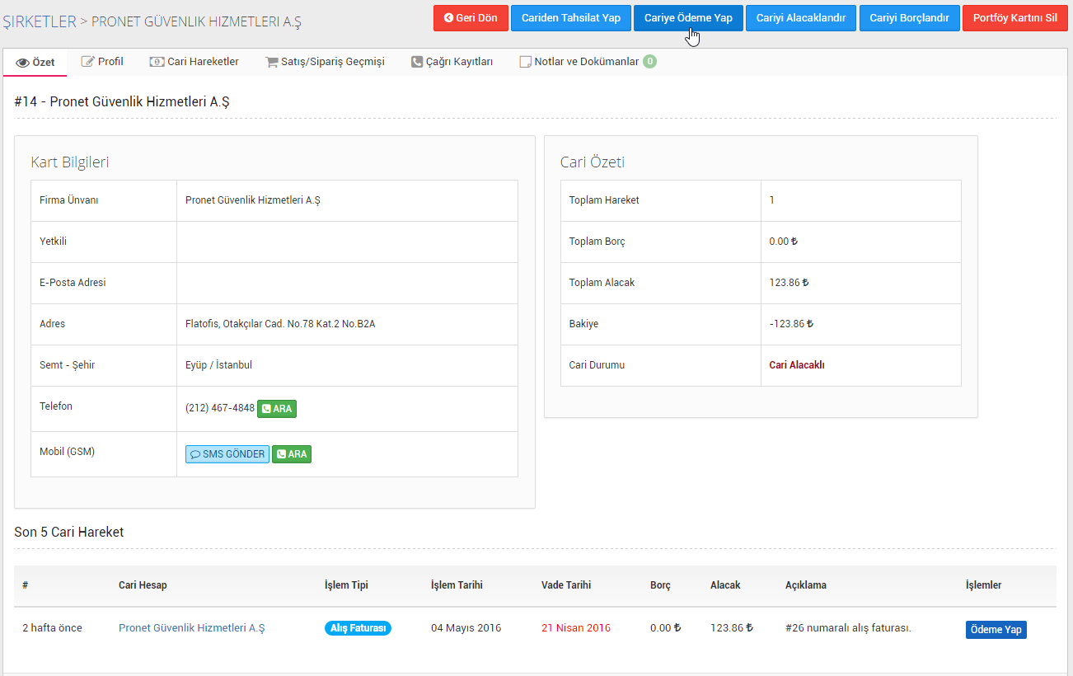The width and height of the screenshot is (1073, 676).
Task: Open Satış/Sipariş Geçmişi tab
Action: point(325,62)
